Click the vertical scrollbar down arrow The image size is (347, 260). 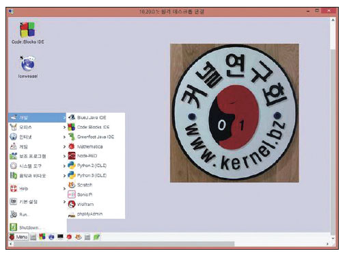[x=333, y=238]
